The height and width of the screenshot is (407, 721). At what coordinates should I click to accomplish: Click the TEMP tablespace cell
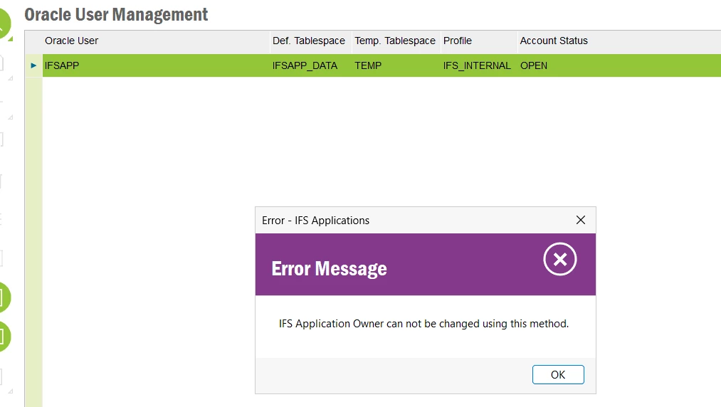click(x=396, y=65)
